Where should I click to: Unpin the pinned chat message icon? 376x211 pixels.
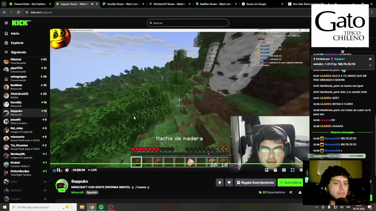(370, 59)
